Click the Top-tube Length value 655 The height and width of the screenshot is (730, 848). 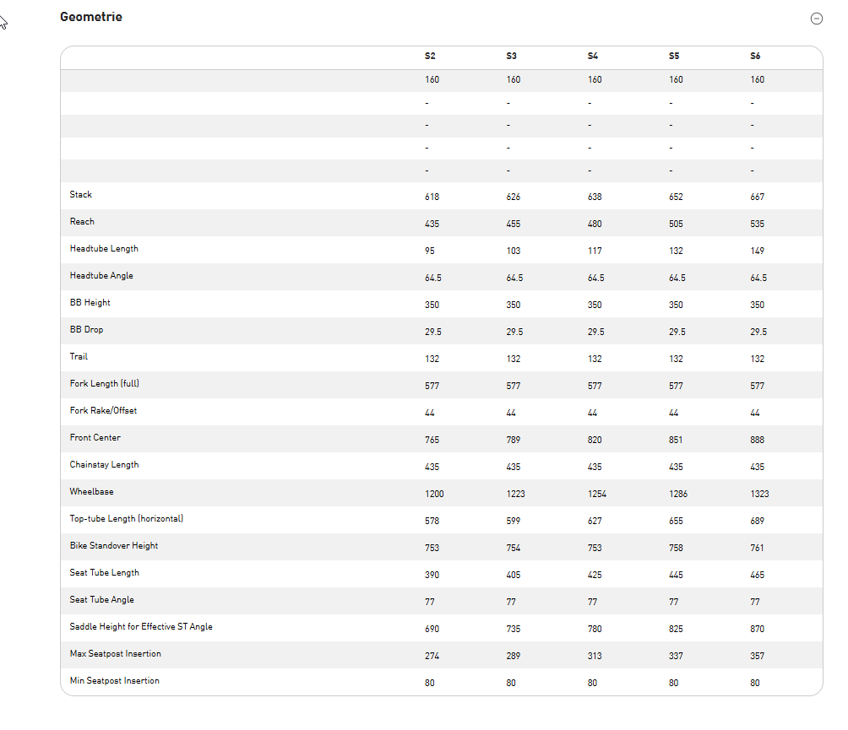coord(676,522)
